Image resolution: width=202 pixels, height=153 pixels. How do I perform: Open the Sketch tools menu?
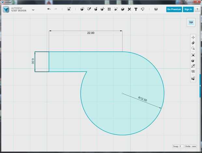(x=89, y=9)
